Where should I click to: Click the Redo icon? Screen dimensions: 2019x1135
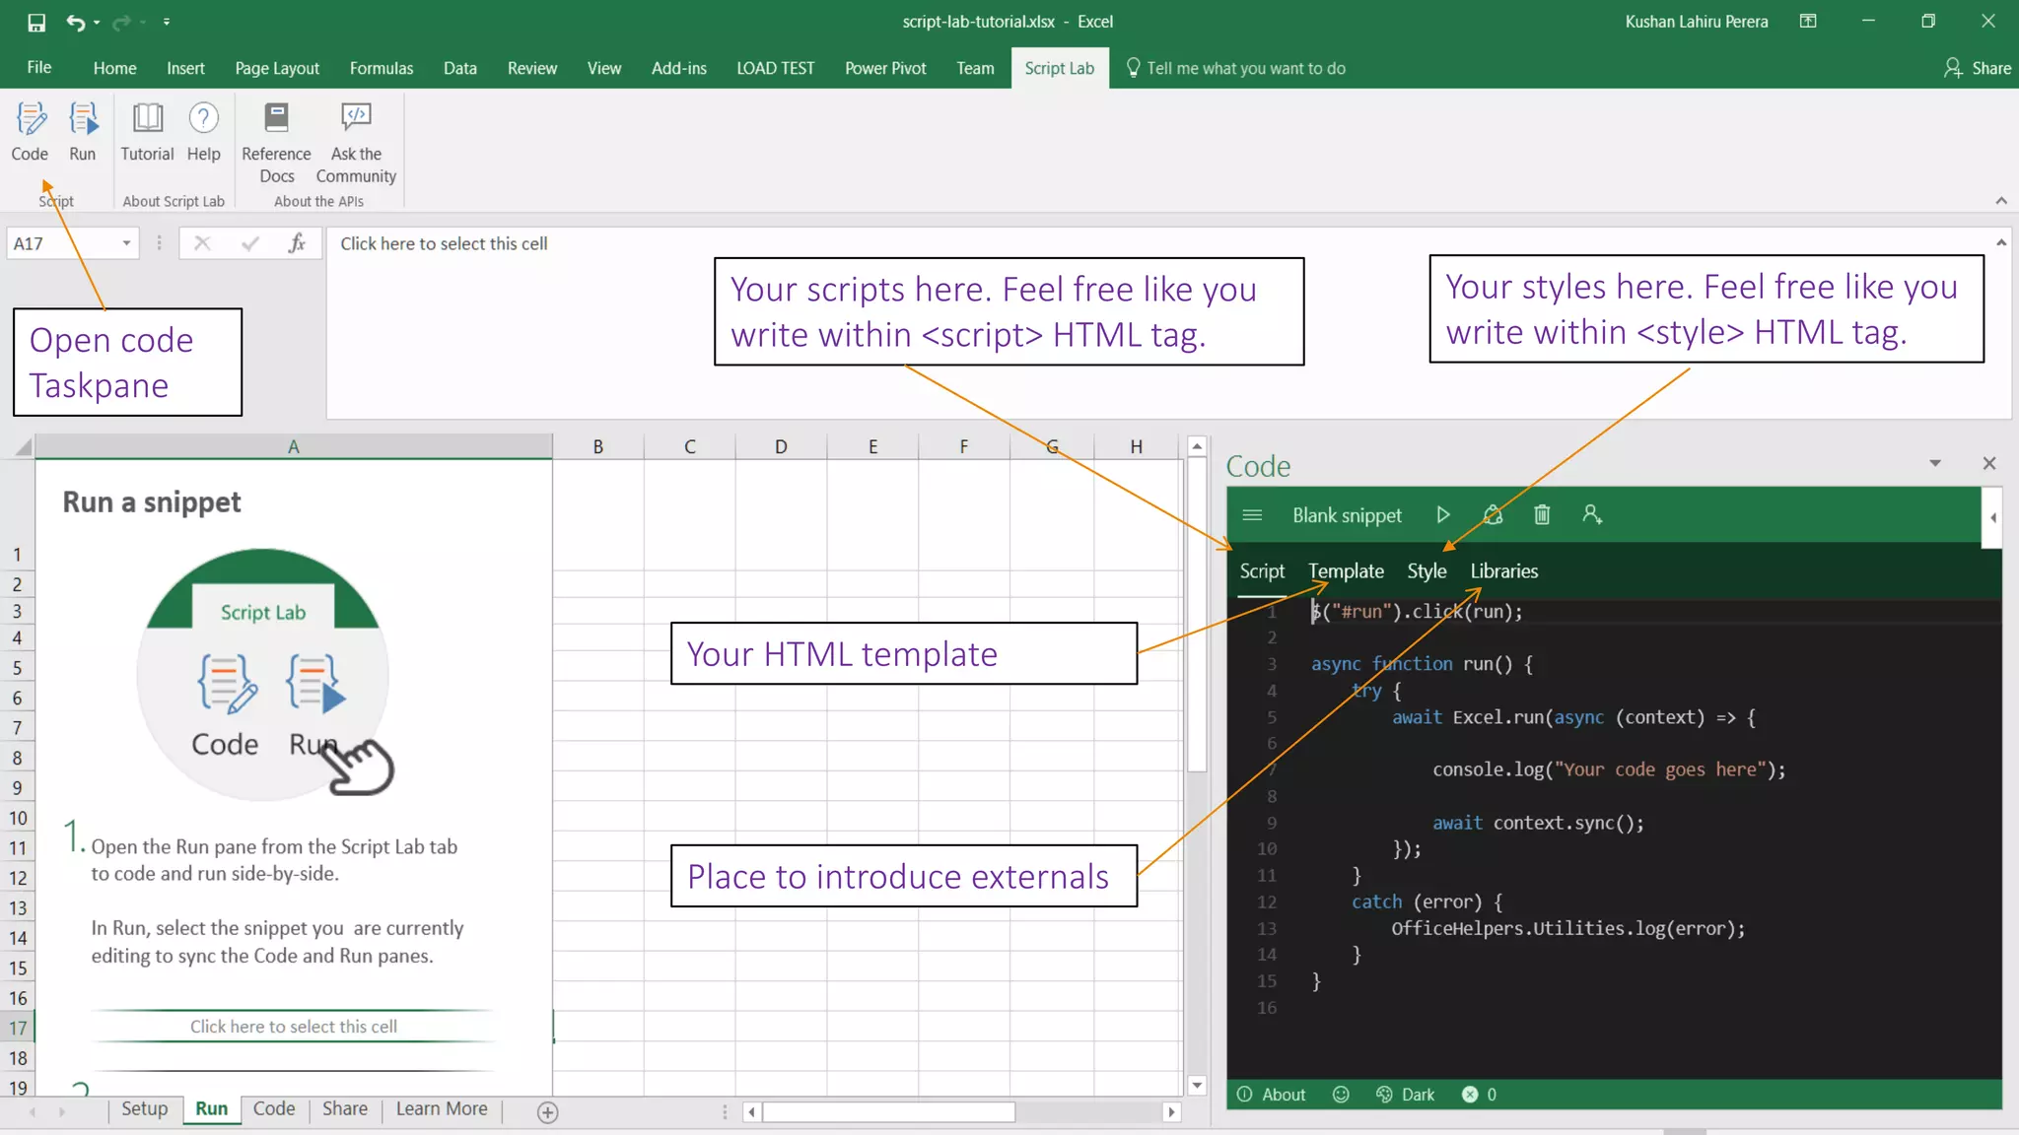tap(120, 22)
